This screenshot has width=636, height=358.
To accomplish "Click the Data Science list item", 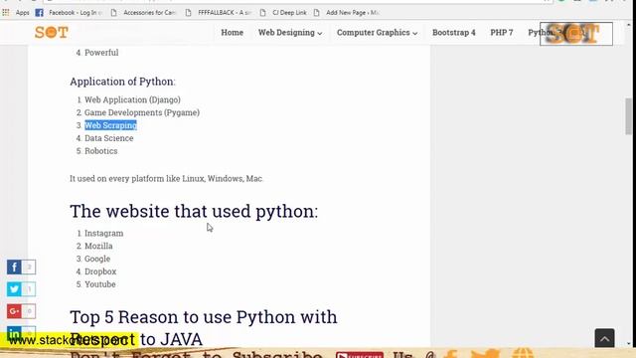I will 108,138.
